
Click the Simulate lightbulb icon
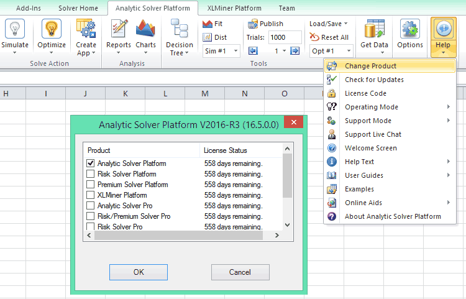pyautogui.click(x=15, y=29)
